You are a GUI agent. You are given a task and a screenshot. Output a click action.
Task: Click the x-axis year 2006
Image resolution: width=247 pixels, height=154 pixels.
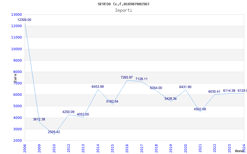tap(25, 148)
